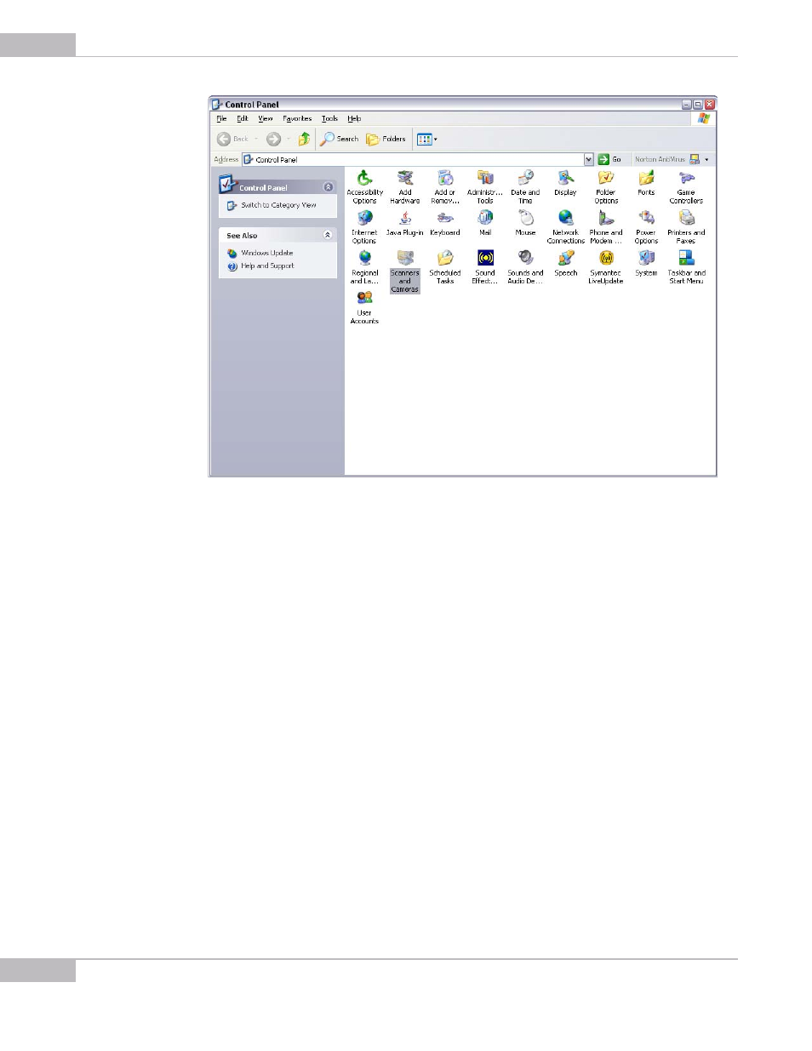Collapse the Control Panel sidebar section
812x1051 pixels.
[x=329, y=187]
